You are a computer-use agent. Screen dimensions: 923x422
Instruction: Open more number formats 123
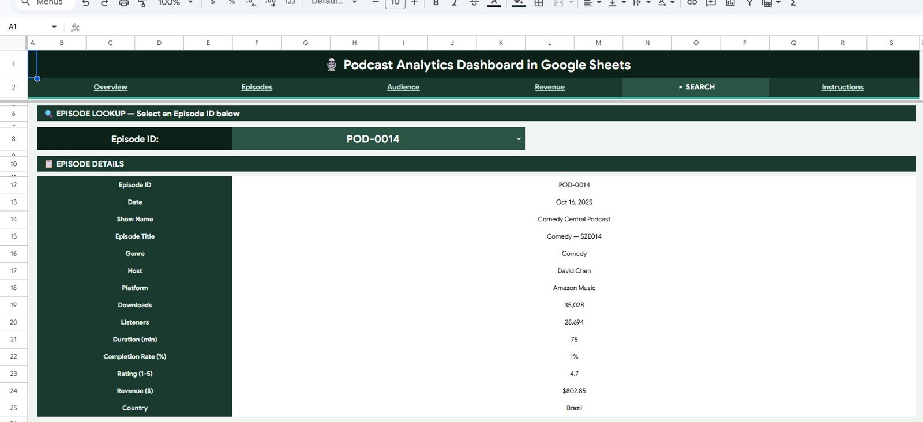tap(290, 2)
